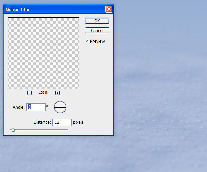
Task: Cancel the Motion Blur dialog
Action: point(97,30)
